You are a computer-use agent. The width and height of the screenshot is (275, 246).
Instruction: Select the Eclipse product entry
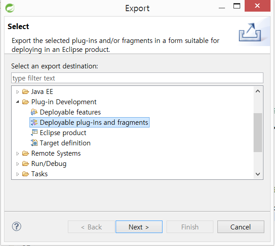click(x=63, y=133)
